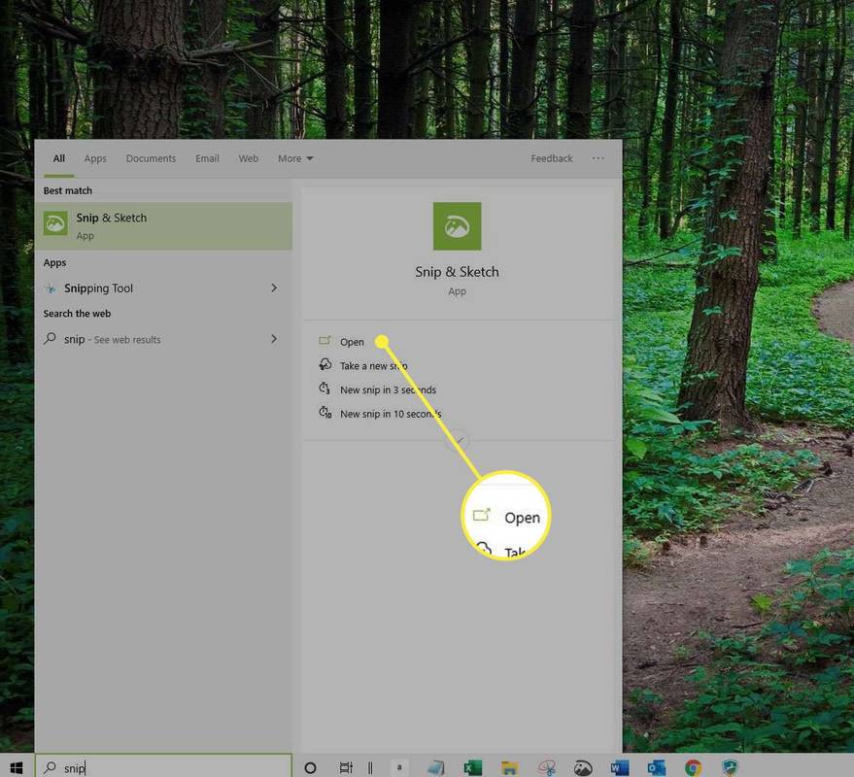Viewport: 854px width, 777px height.
Task: Click the snip search input field
Action: point(163,766)
